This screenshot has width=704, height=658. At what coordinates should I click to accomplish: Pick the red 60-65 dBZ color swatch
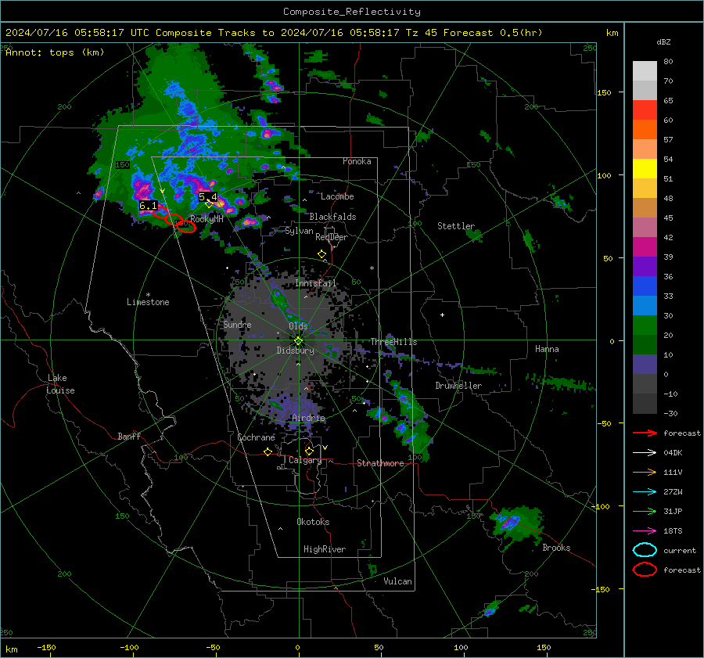(645, 110)
